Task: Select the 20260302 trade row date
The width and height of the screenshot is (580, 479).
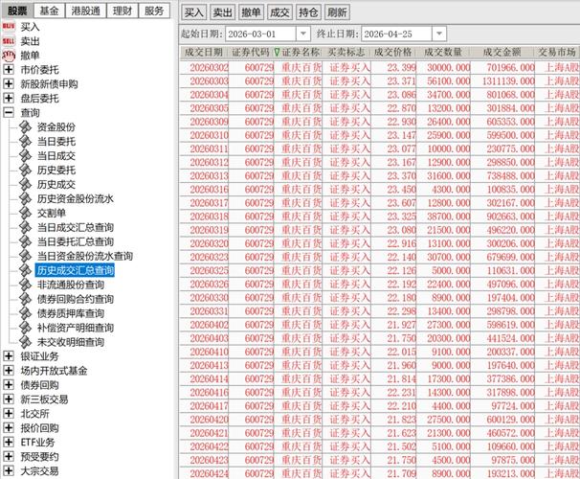Action: tap(209, 67)
